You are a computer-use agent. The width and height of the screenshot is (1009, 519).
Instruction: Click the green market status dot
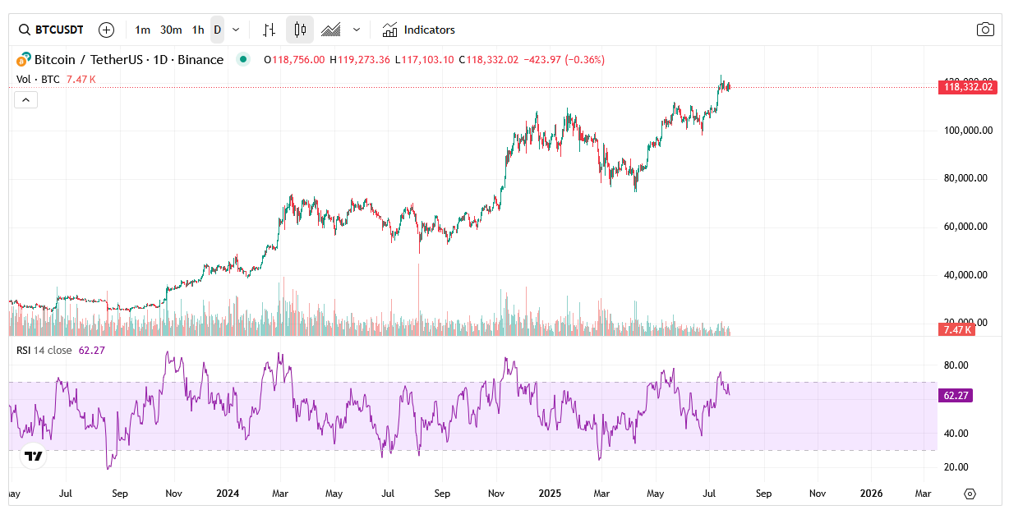pyautogui.click(x=242, y=59)
